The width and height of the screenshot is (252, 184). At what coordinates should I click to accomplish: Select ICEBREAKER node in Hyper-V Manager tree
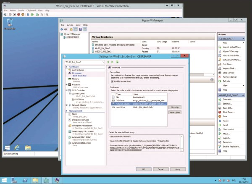[x=73, y=37]
